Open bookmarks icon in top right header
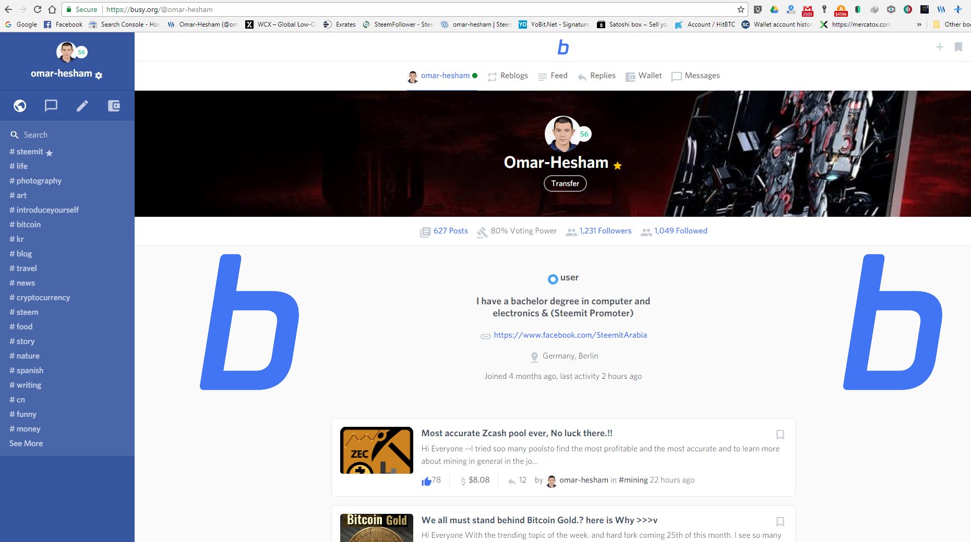971x542 pixels. point(958,47)
